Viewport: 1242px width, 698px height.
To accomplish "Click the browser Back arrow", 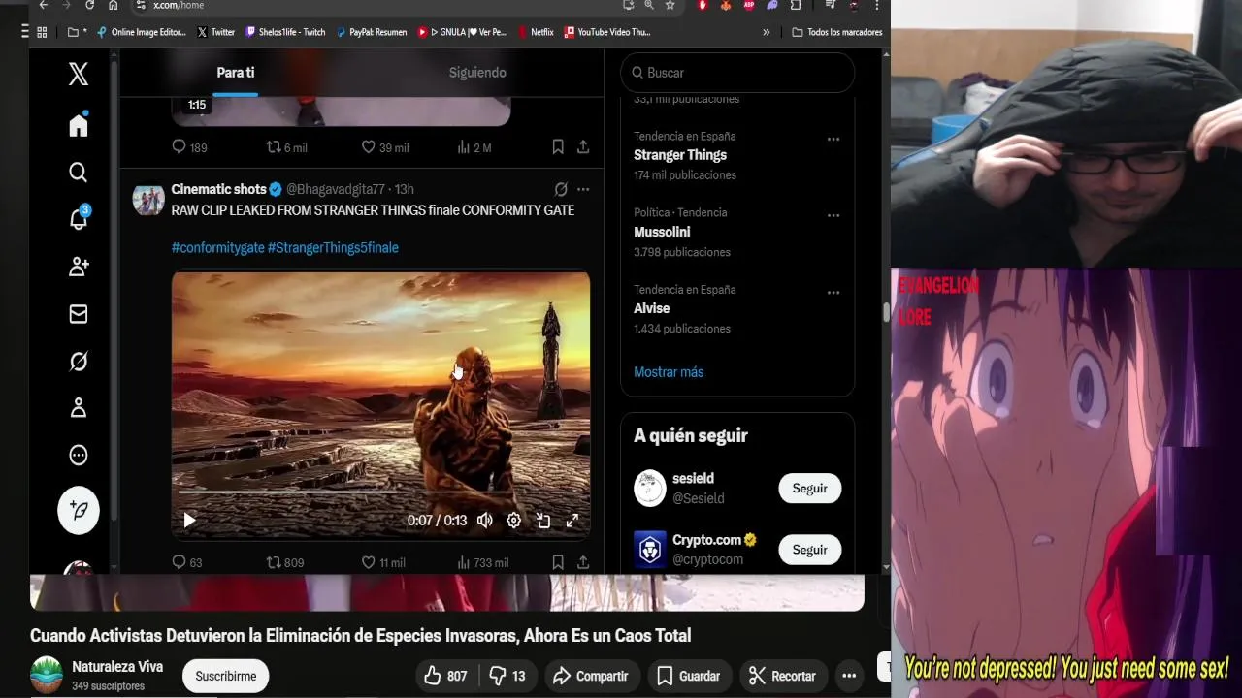I will pyautogui.click(x=43, y=5).
